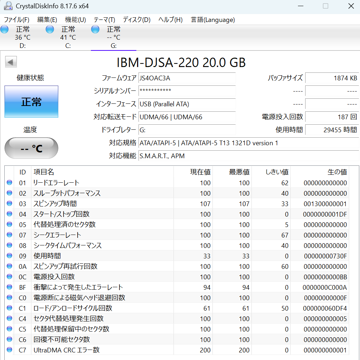Image resolution: width=360 pixels, height=360 pixels.
Task: Click the blue health status indicator for drive C:
Action: [49, 29]
